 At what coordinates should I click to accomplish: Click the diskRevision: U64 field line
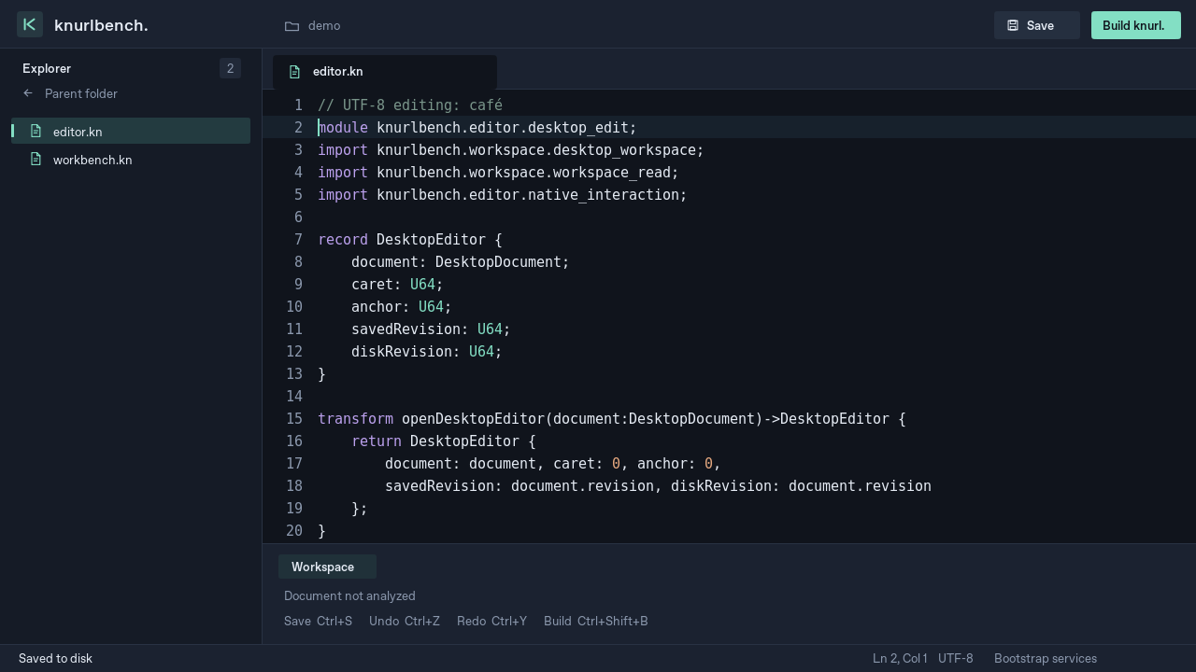coord(427,352)
